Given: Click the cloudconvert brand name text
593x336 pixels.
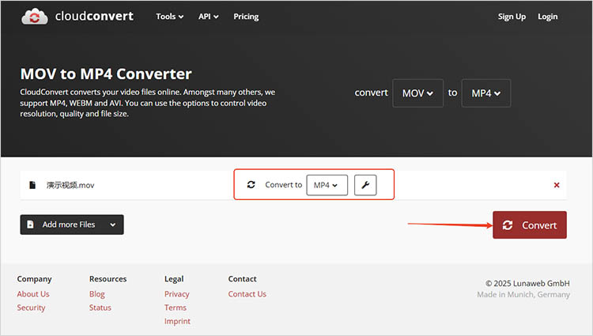Looking at the screenshot, I should pyautogui.click(x=94, y=17).
